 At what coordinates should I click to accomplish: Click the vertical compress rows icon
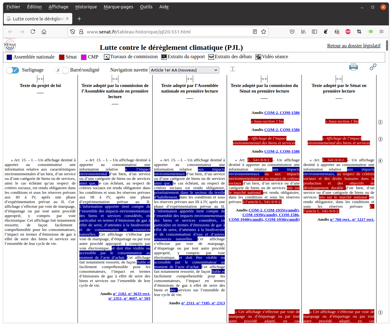click(x=233, y=69)
